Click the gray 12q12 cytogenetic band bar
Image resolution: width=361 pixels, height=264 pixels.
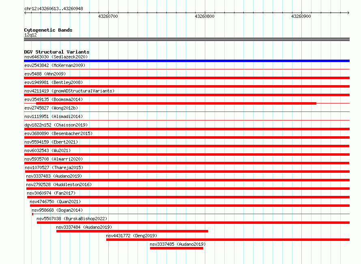[187, 39]
